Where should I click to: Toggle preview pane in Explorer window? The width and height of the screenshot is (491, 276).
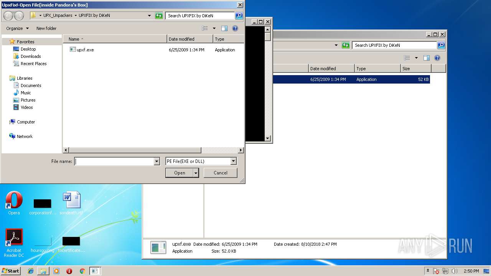426,58
